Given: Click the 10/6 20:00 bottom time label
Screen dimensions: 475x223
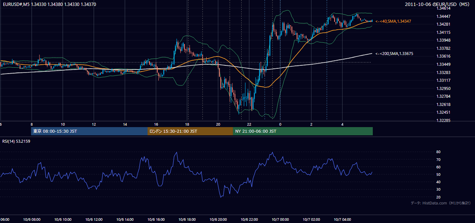Looking at the screenshot, I should [x=218, y=220].
